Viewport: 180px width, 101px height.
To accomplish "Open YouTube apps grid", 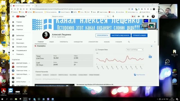I will click(x=143, y=17).
